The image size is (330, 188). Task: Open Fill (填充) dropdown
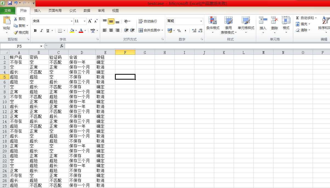[303, 24]
